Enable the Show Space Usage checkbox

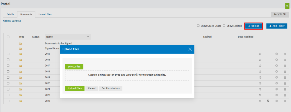[198, 26]
